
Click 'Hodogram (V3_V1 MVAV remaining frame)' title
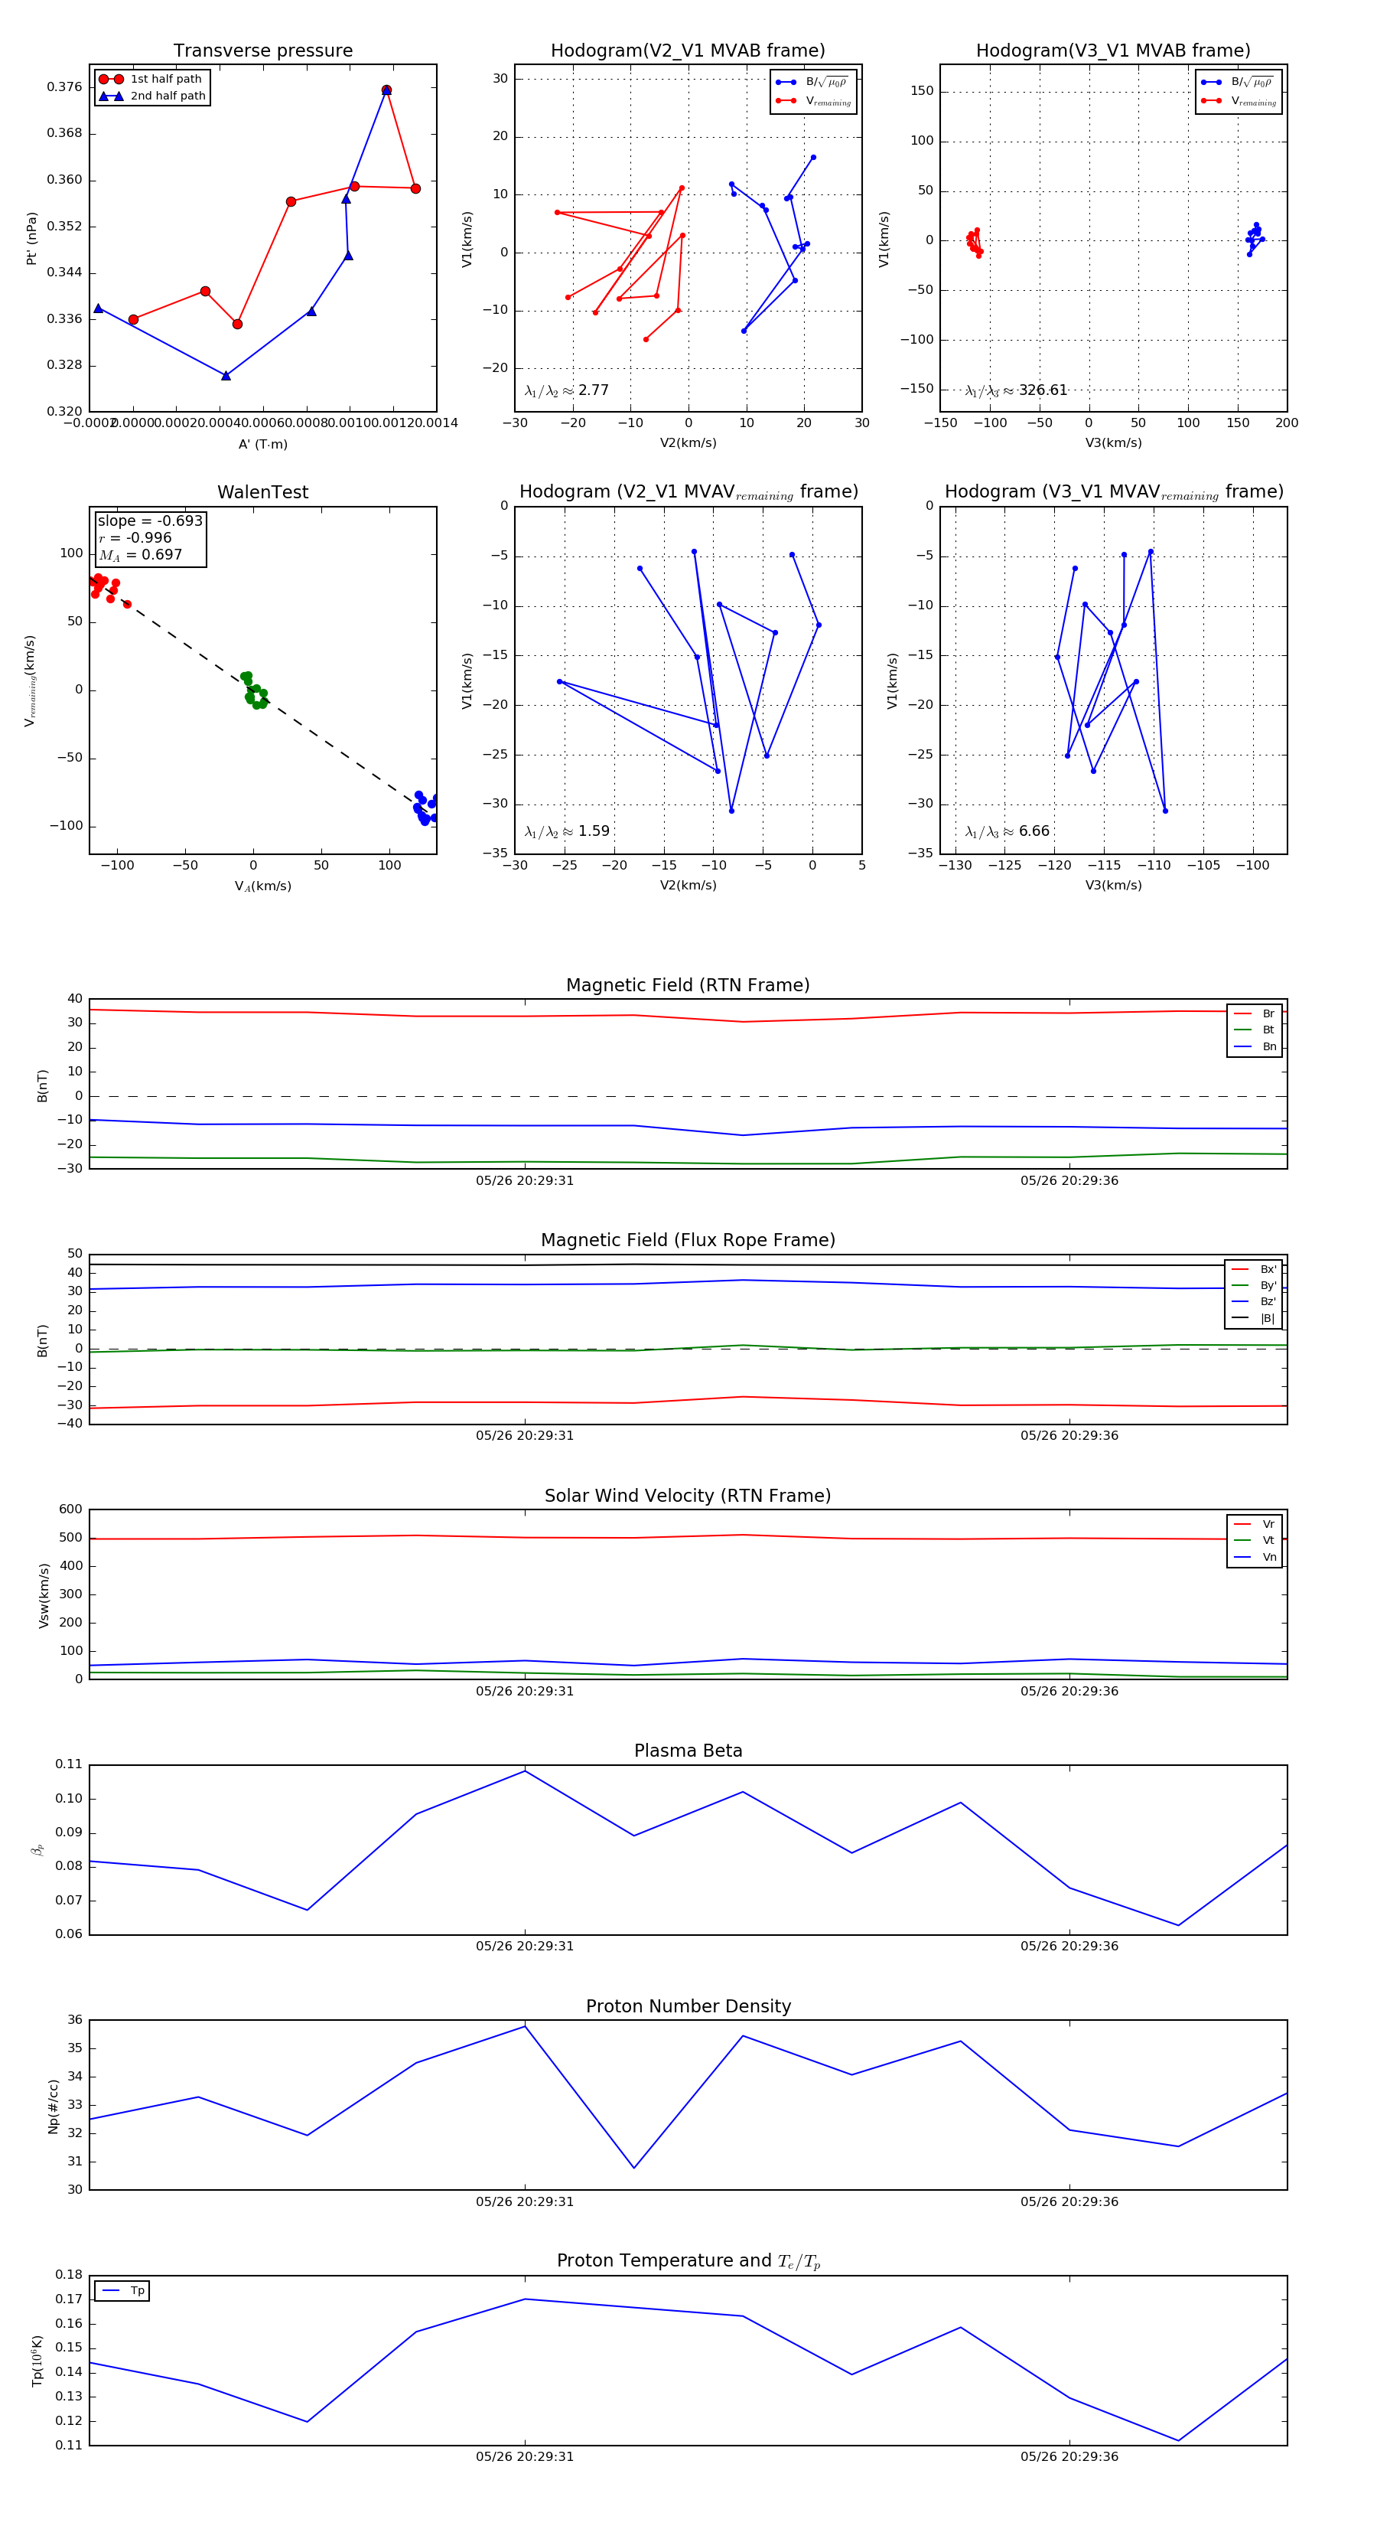(x=1113, y=492)
